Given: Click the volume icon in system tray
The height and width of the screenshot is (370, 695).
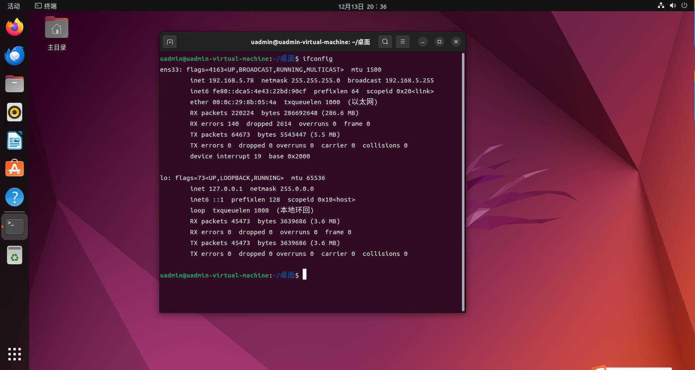Looking at the screenshot, I should coord(672,6).
